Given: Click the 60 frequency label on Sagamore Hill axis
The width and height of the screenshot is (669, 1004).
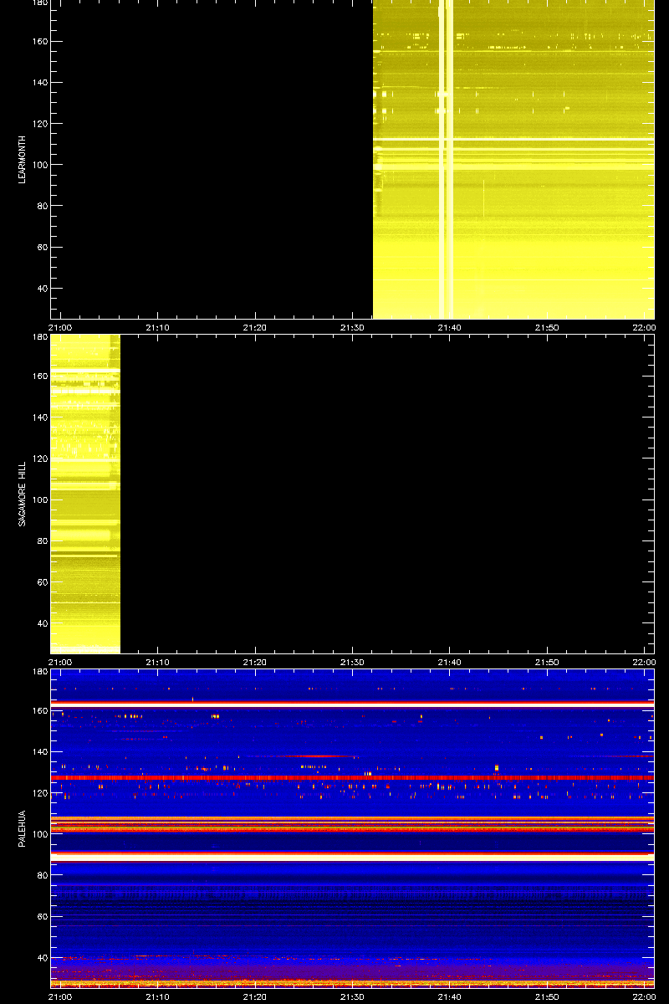Looking at the screenshot, I should point(41,582).
